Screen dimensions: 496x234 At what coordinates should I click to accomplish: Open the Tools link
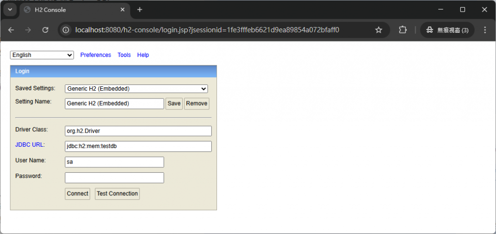124,55
